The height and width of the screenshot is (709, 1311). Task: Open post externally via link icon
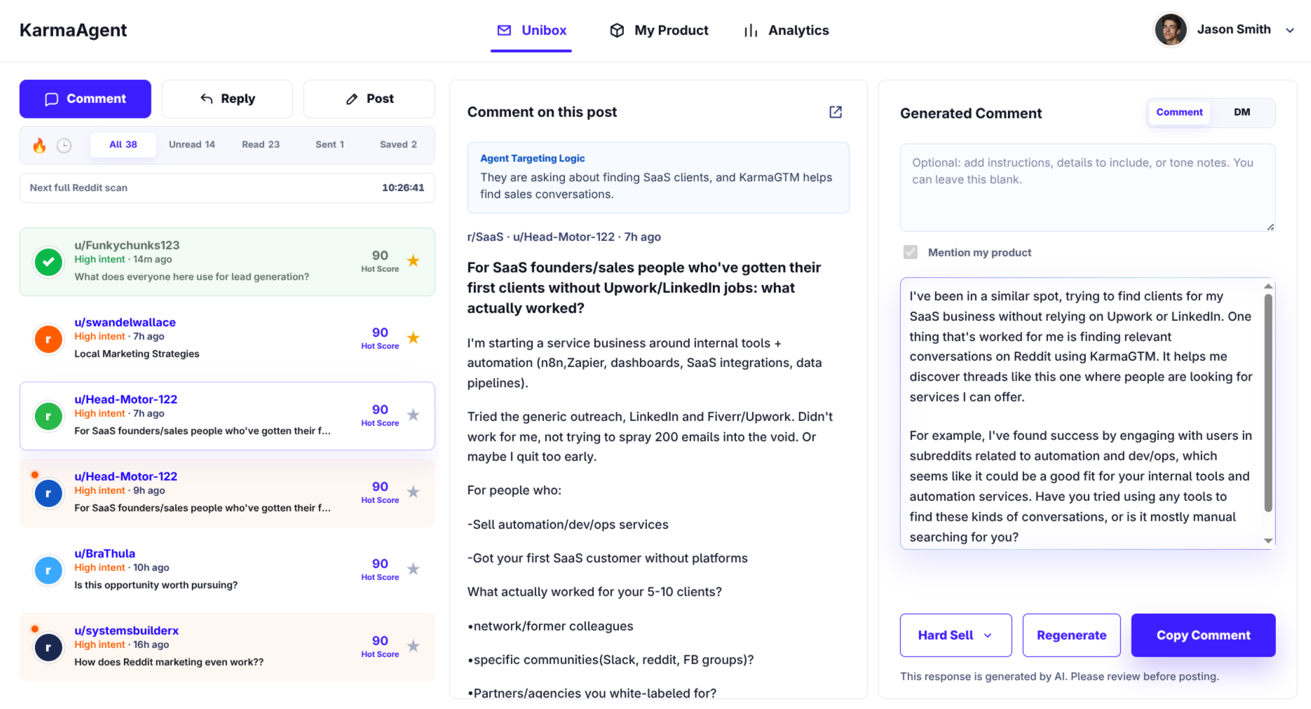click(835, 112)
